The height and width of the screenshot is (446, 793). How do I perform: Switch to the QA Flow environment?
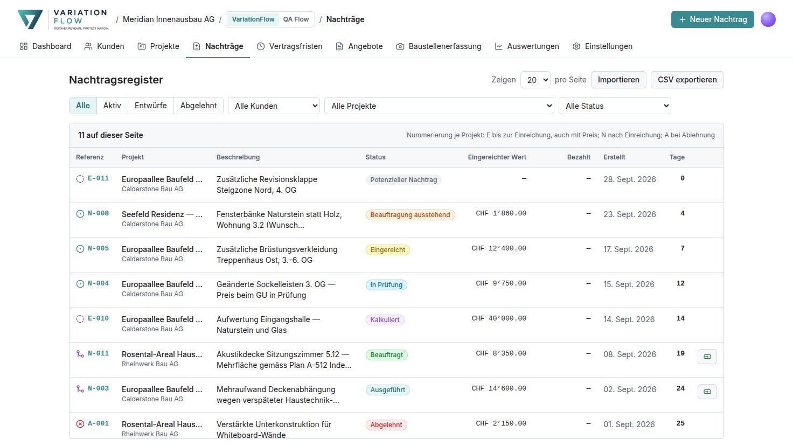[296, 19]
